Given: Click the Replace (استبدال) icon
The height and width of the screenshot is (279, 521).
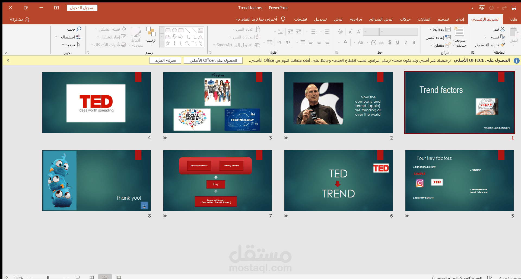Looking at the screenshot, I should (x=79, y=37).
